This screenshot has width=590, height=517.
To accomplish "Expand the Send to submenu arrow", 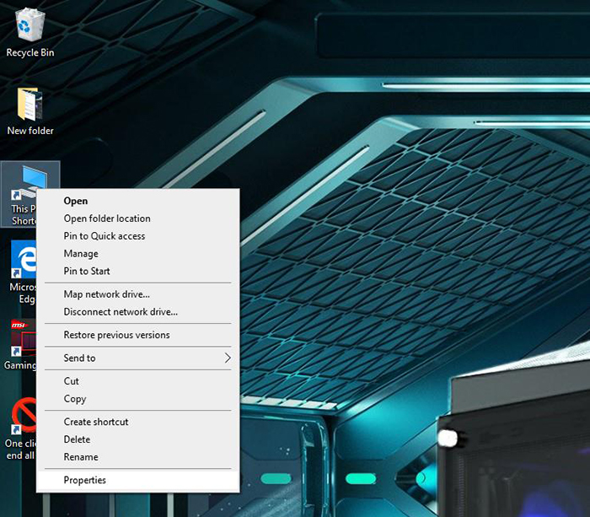I will click(227, 358).
